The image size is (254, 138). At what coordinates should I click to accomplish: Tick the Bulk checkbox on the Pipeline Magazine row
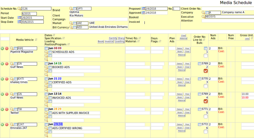pos(205,56)
